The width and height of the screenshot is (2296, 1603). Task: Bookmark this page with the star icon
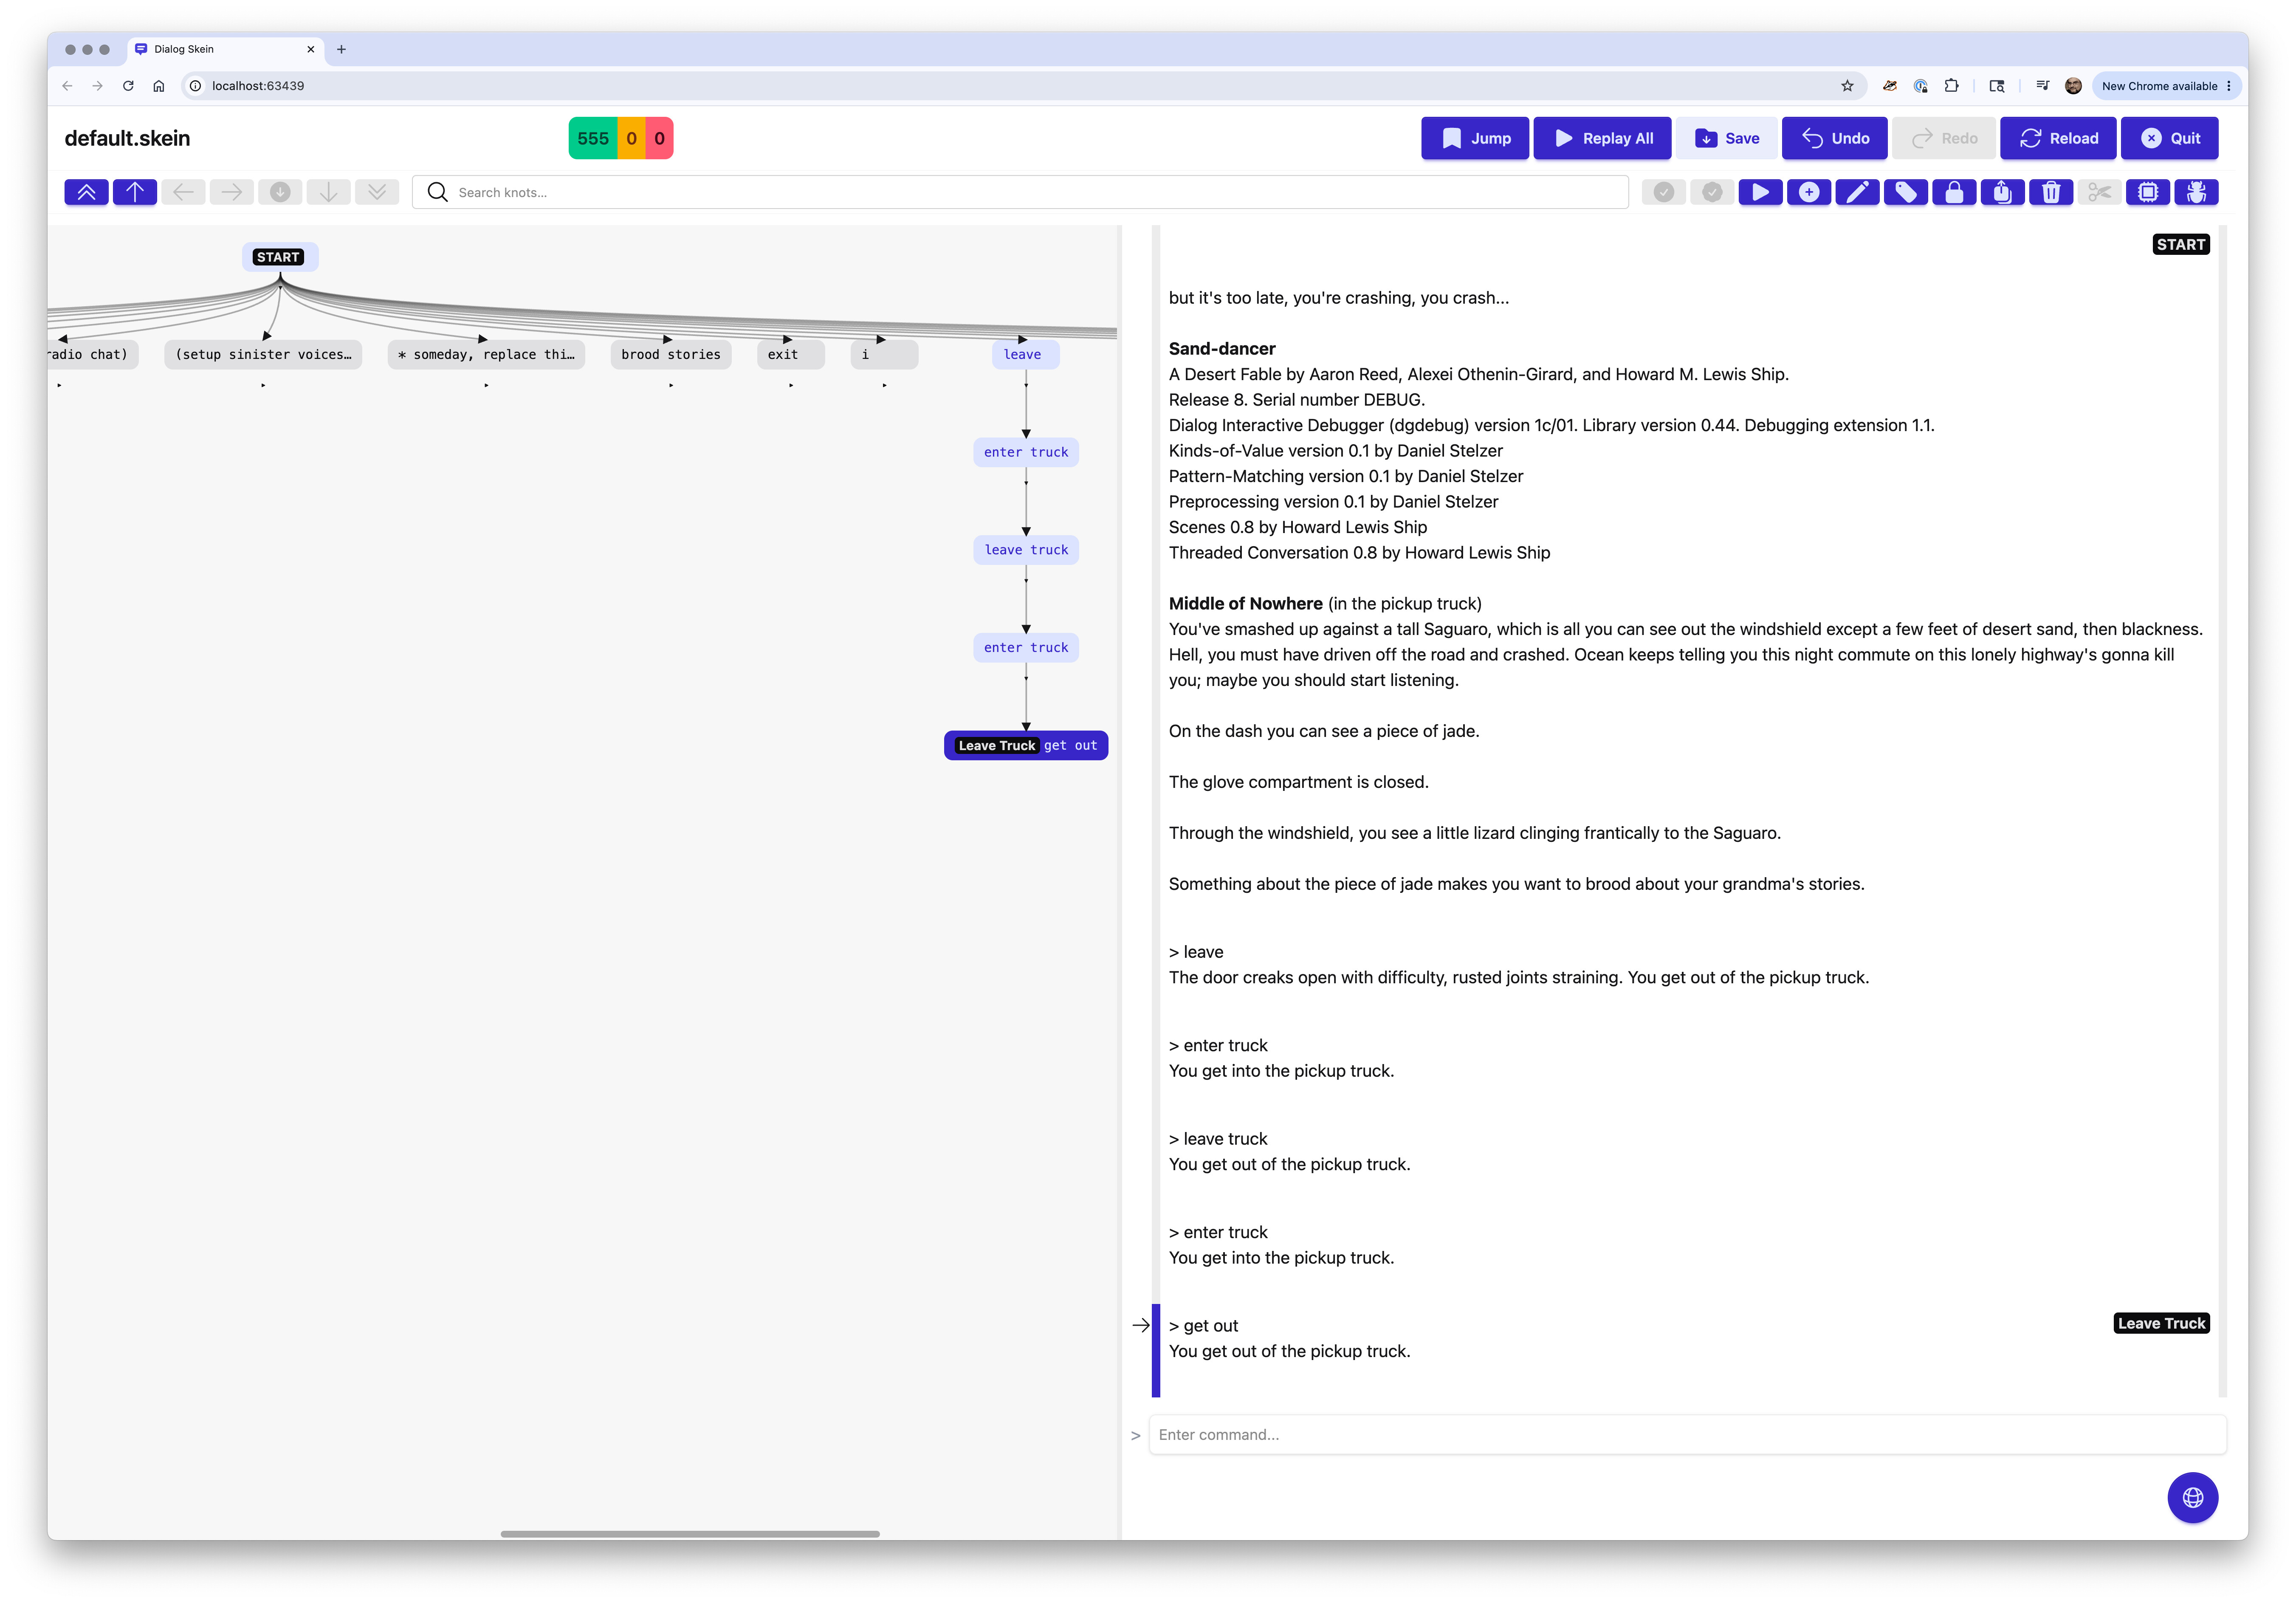click(1847, 86)
